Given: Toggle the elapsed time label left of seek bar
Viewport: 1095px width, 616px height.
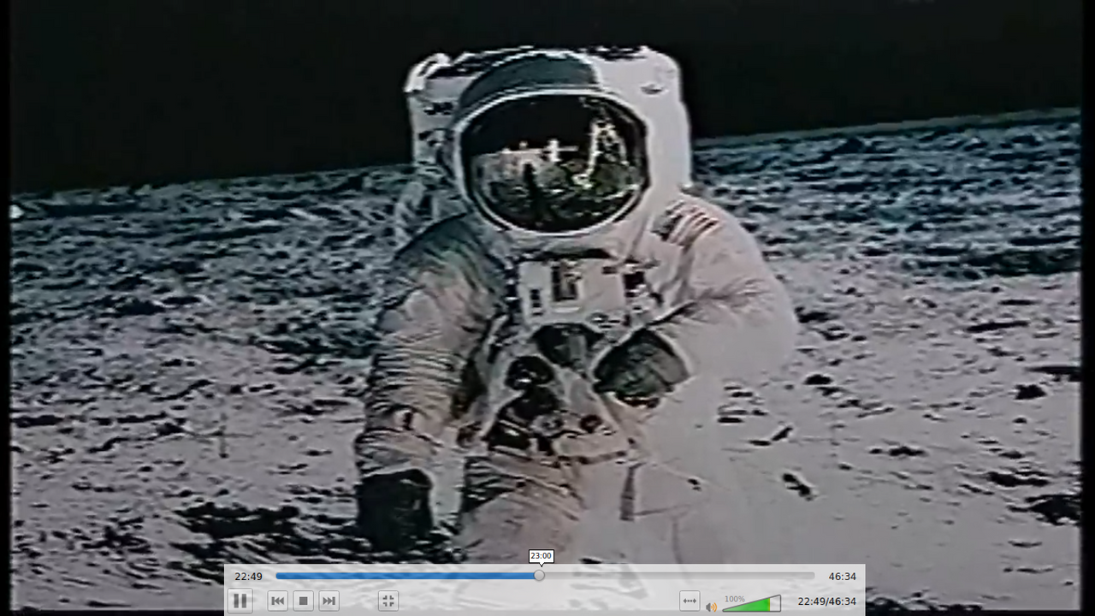Looking at the screenshot, I should pos(248,577).
